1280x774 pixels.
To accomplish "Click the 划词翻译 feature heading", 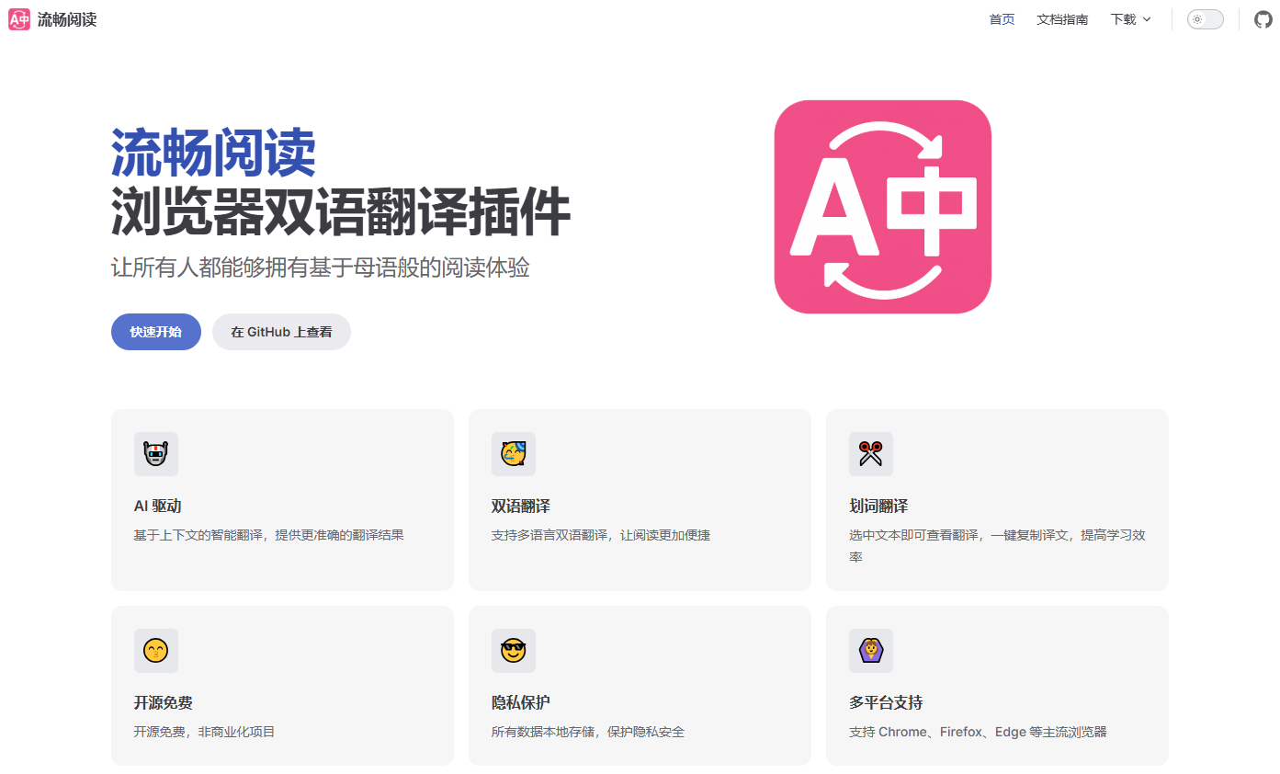I will 878,507.
